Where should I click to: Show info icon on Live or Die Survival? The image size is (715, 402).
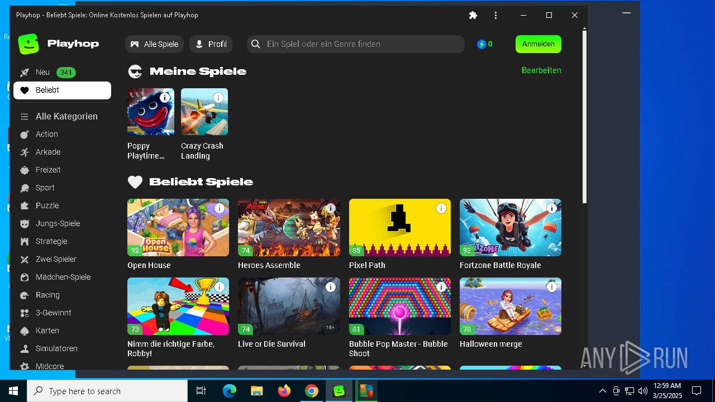(x=330, y=287)
